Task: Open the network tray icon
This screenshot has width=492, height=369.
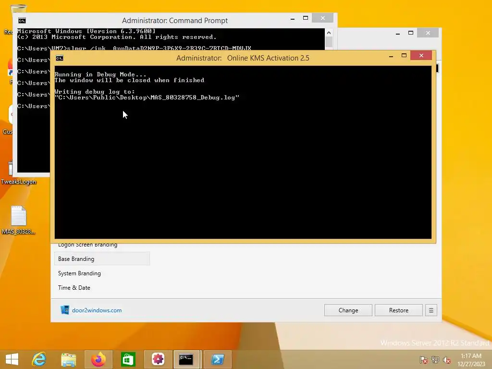Action: tap(435, 359)
